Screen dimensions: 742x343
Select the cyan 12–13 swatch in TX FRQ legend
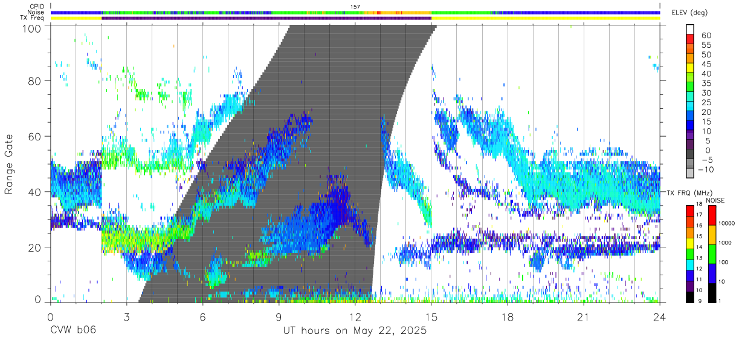(690, 264)
